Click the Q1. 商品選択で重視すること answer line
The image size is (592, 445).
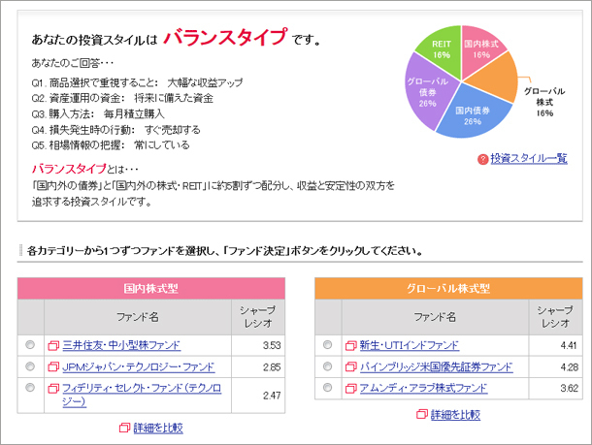(x=137, y=82)
